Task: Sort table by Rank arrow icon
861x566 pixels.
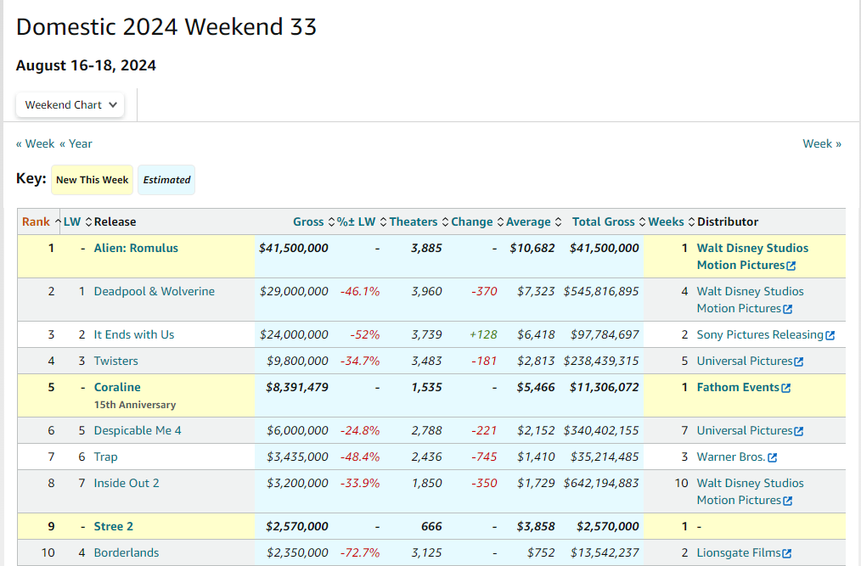Action: tap(58, 221)
